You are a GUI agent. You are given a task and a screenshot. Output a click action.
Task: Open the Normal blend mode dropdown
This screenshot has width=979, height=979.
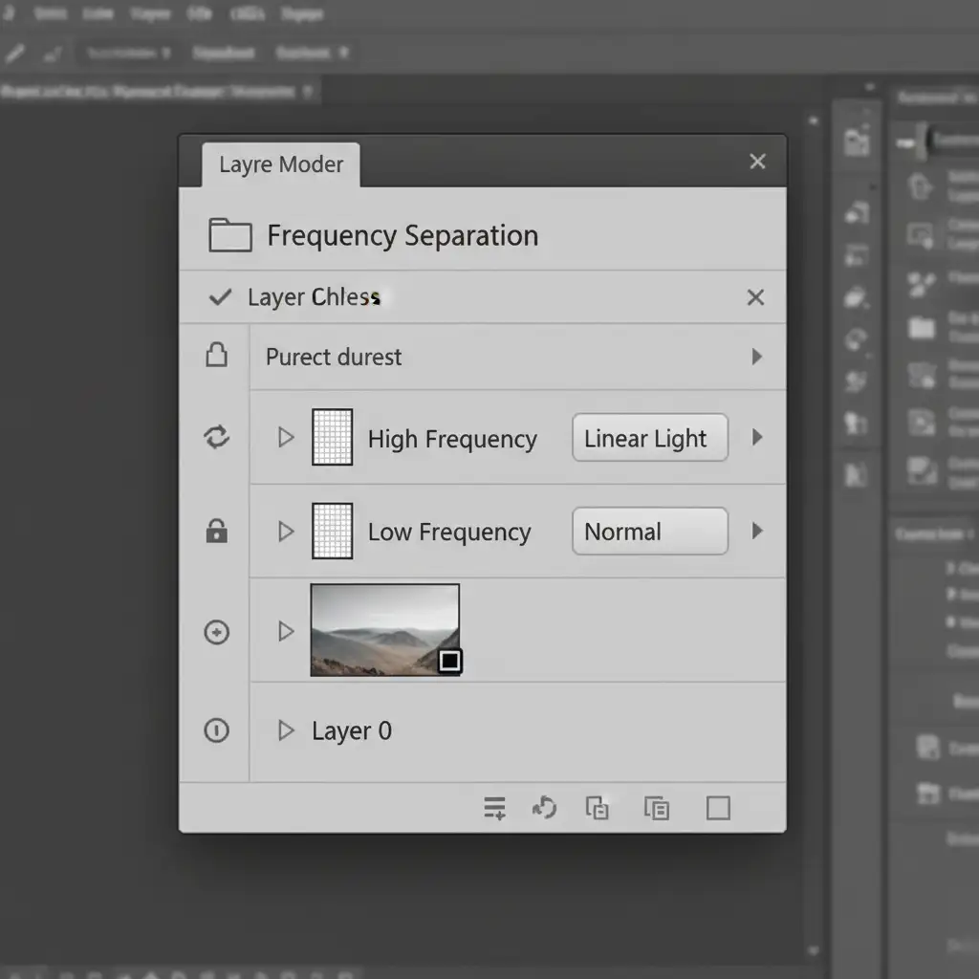(x=649, y=532)
